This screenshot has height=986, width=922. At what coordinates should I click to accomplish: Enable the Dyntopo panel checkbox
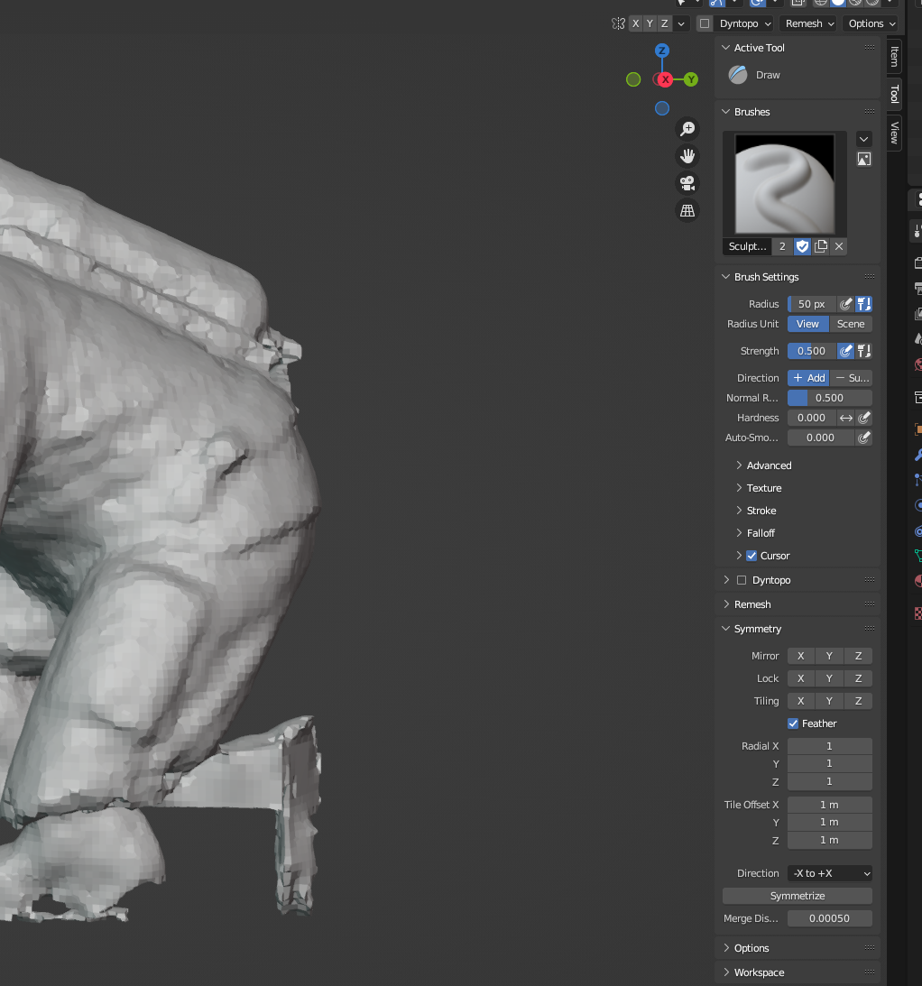click(742, 580)
